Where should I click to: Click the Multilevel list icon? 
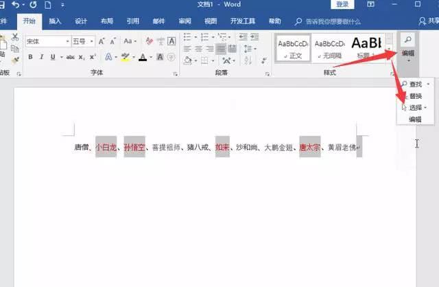tap(222, 36)
